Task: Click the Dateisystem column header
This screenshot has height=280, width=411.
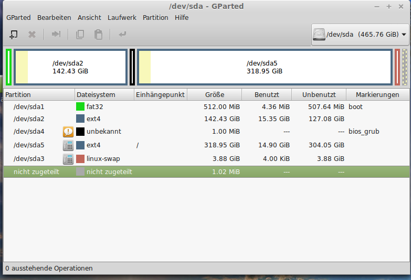Action: click(104, 94)
